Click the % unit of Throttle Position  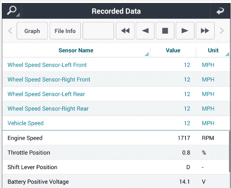204,153
